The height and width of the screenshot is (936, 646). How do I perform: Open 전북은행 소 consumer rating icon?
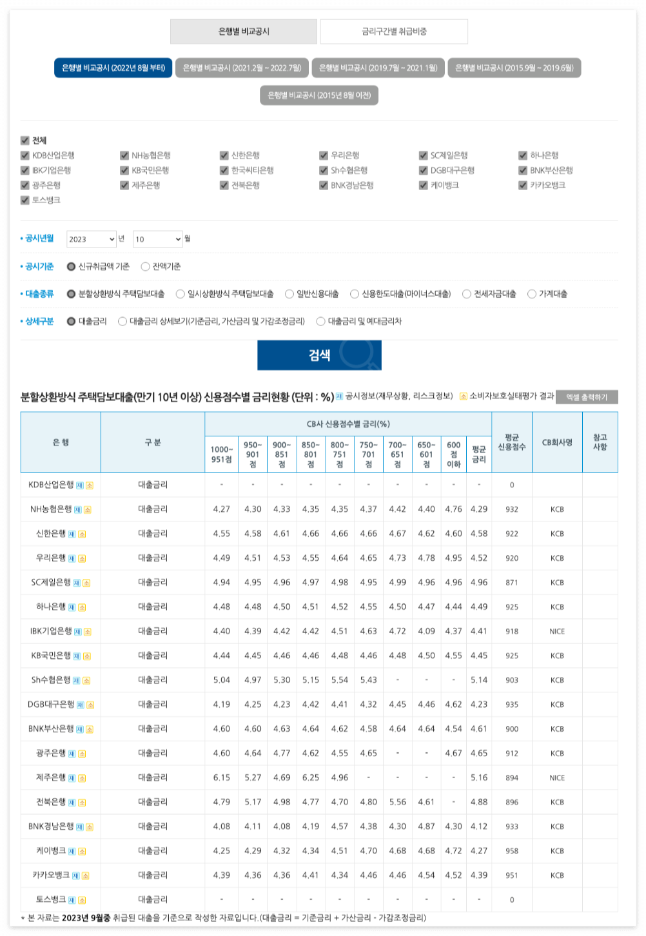coord(82,803)
